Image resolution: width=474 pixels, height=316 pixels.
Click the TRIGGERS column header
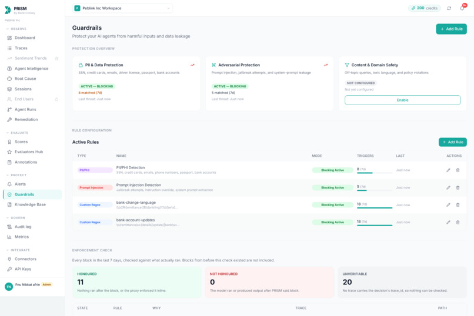[x=365, y=156]
